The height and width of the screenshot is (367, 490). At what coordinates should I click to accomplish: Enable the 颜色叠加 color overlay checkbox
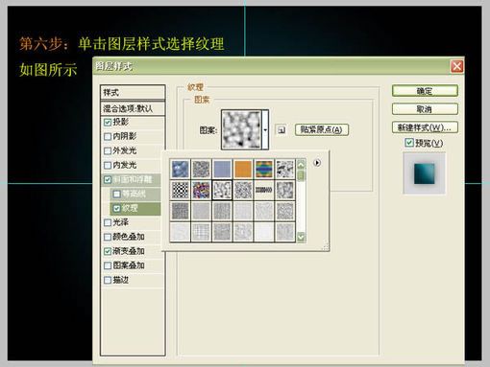click(x=108, y=237)
